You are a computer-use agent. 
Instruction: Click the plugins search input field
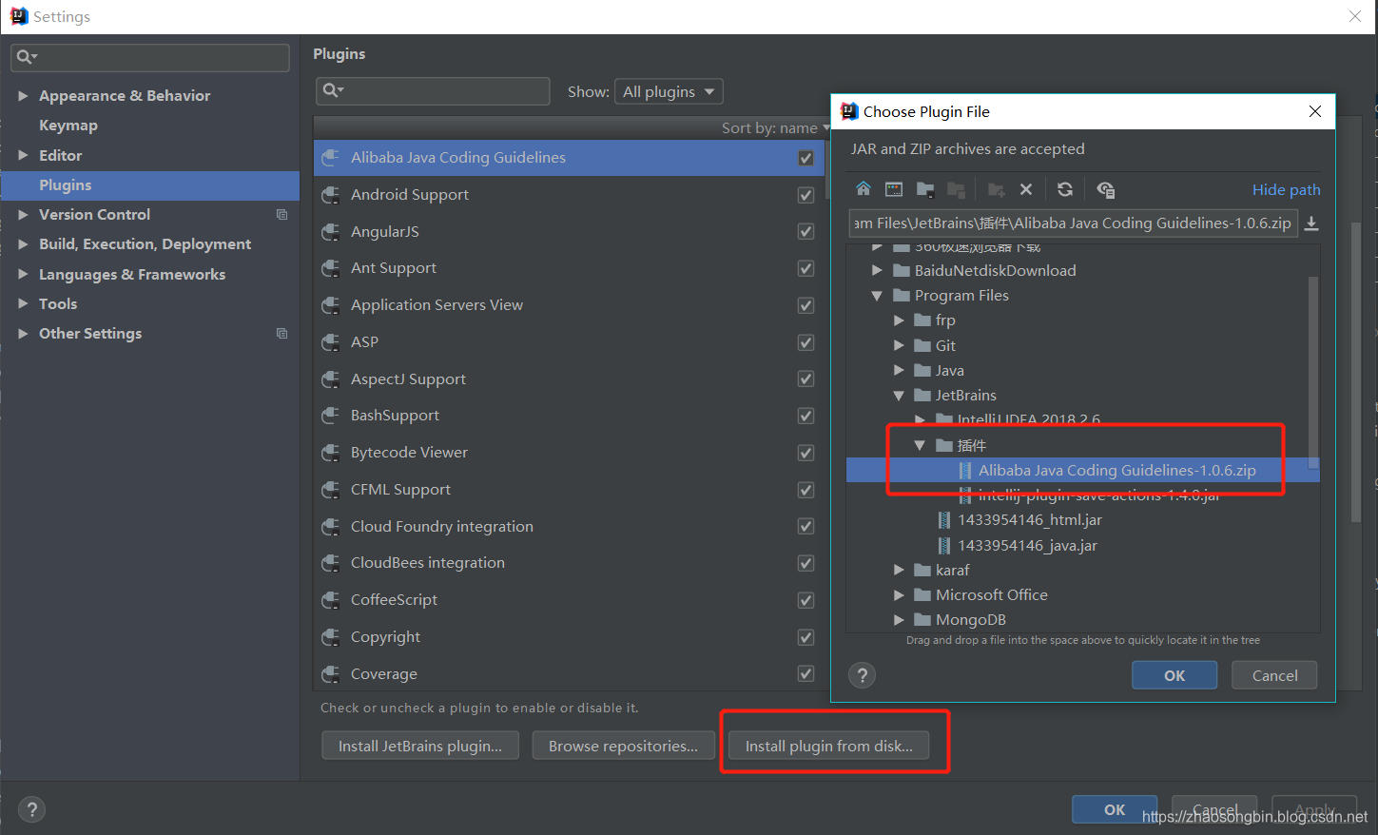pos(433,90)
